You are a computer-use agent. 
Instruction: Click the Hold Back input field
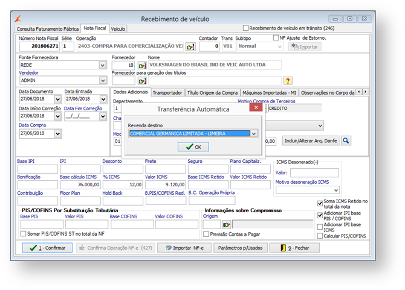point(123,201)
